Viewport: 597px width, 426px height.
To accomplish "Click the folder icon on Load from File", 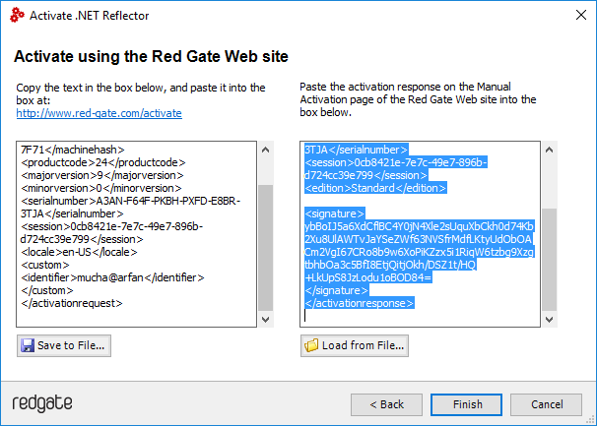I will 311,345.
